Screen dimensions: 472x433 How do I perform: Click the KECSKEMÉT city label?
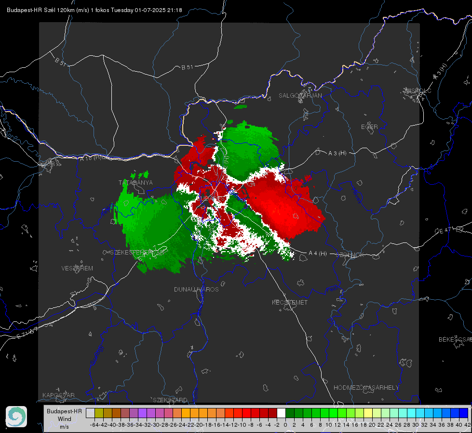(290, 302)
